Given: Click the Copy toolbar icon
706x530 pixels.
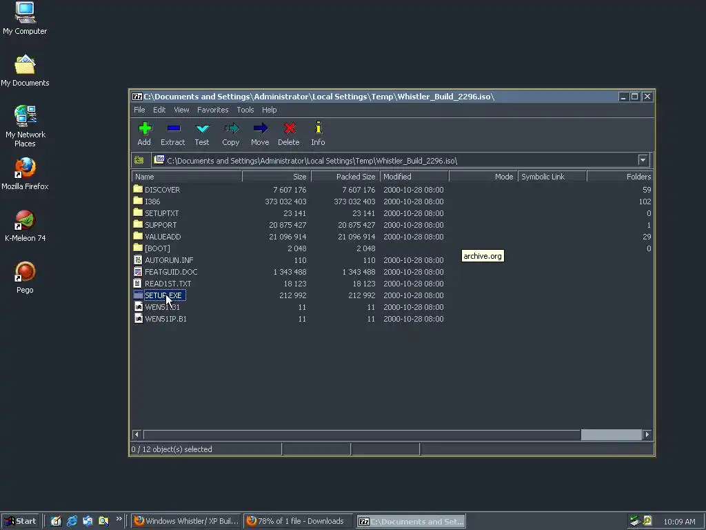Looking at the screenshot, I should tap(231, 128).
